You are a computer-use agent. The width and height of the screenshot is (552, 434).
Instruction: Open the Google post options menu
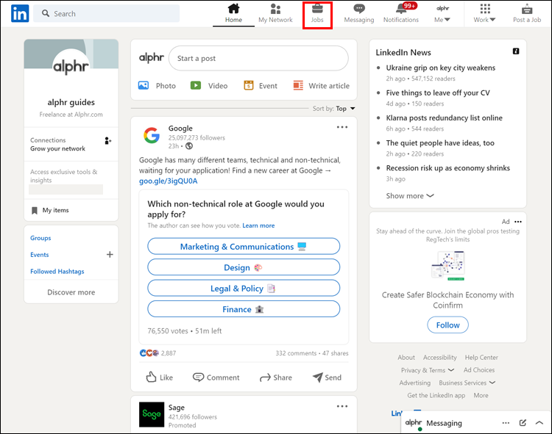(x=342, y=127)
